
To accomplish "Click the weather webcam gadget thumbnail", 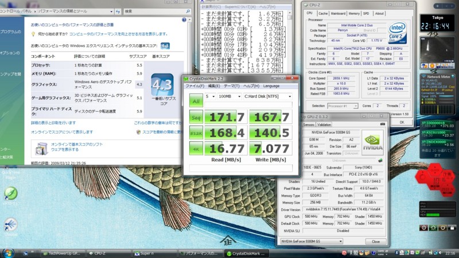I will (x=437, y=53).
